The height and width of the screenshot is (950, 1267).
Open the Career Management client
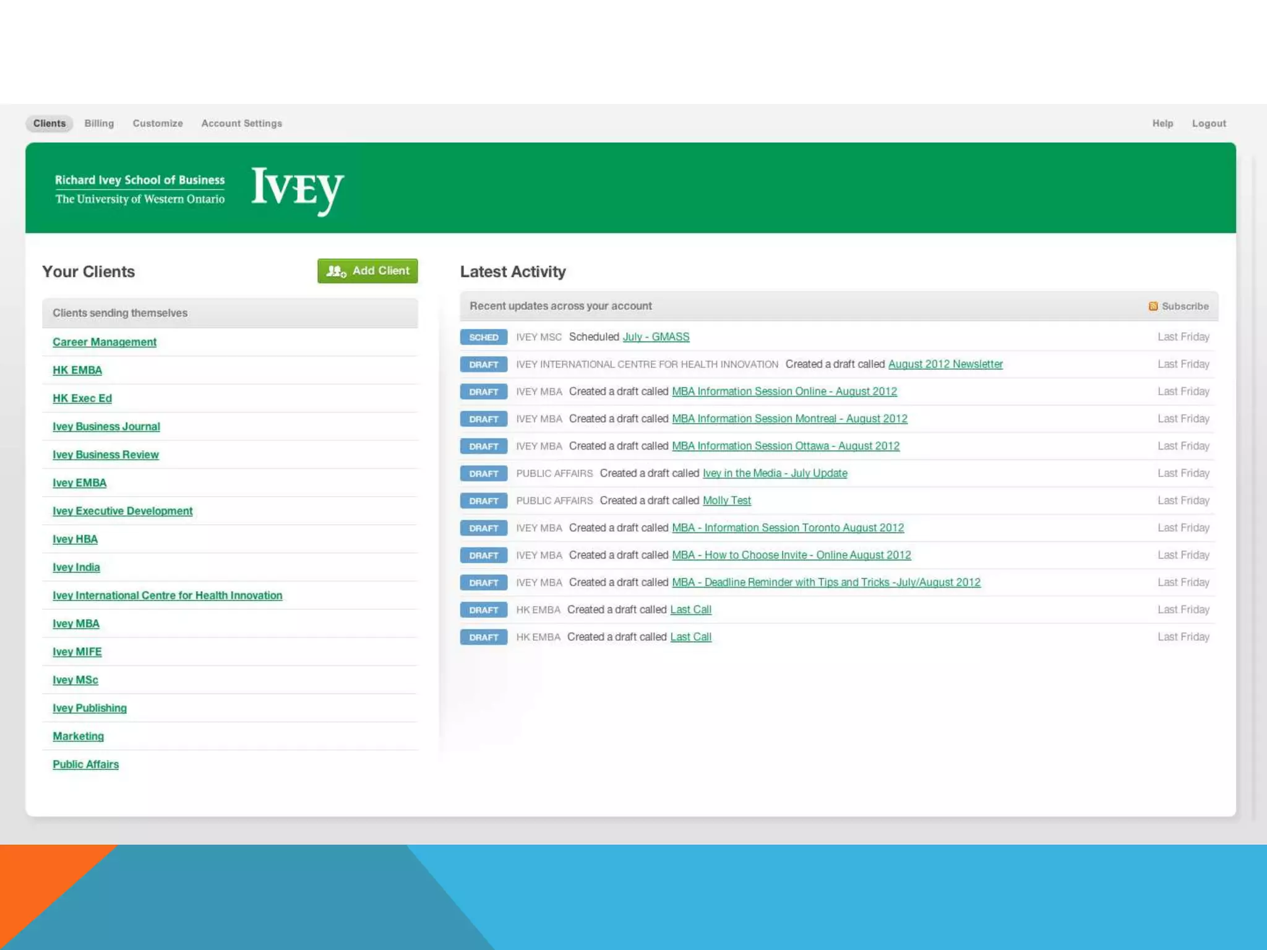click(x=105, y=342)
